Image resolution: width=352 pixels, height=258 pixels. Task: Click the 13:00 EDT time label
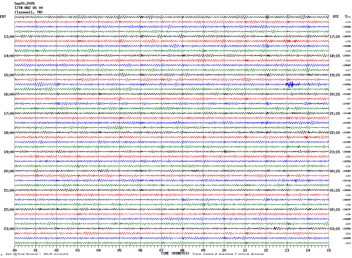tap(9, 37)
